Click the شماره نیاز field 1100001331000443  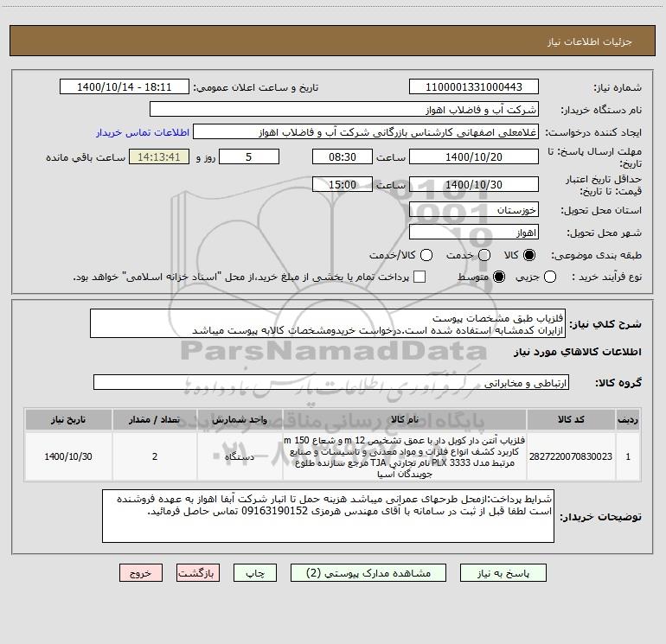[474, 86]
